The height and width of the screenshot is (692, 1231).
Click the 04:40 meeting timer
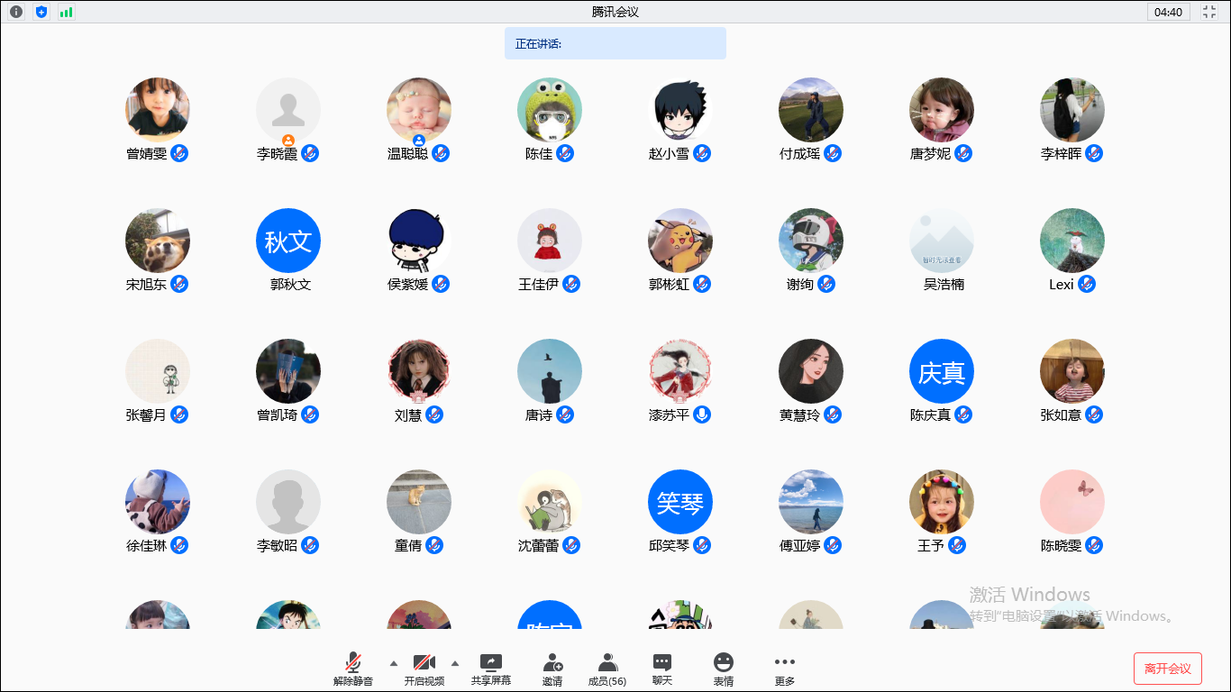[x=1168, y=12]
